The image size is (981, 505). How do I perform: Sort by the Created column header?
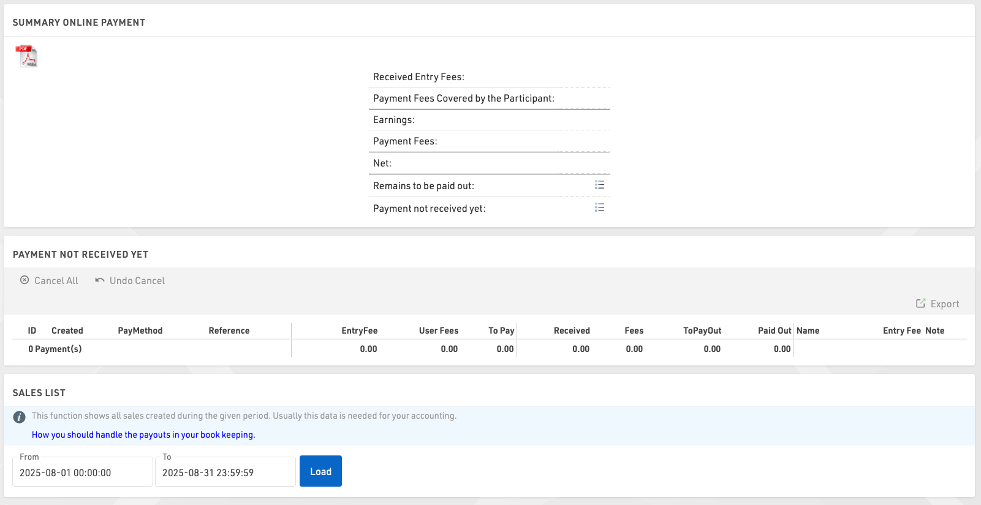coord(67,331)
